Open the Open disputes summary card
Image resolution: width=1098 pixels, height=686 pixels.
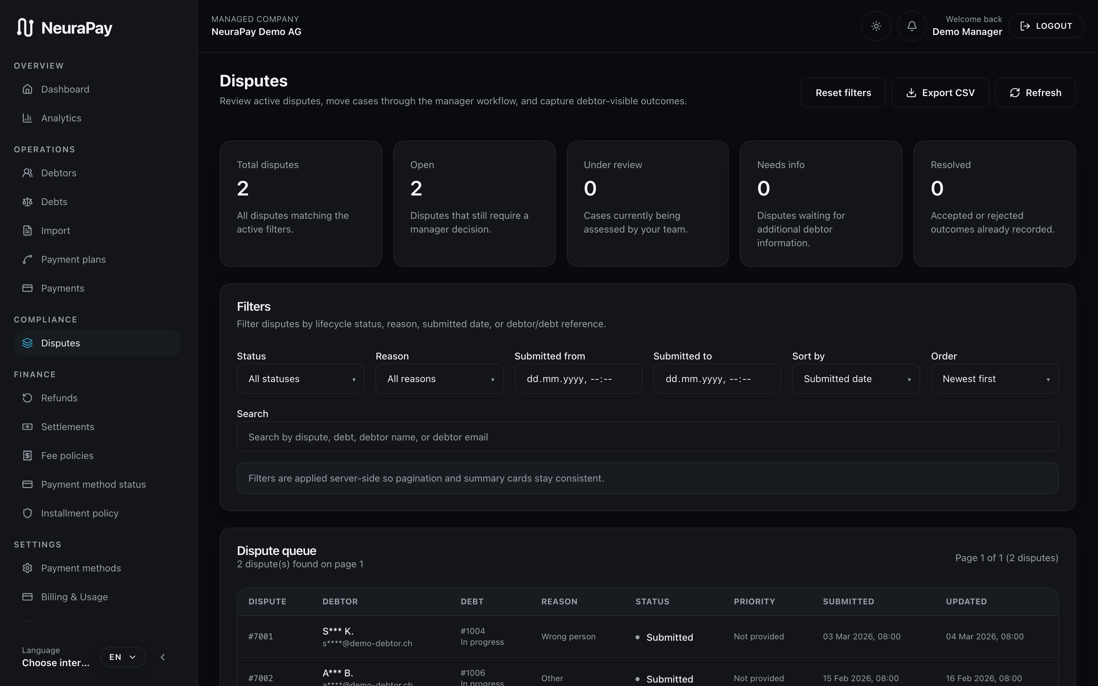point(474,204)
